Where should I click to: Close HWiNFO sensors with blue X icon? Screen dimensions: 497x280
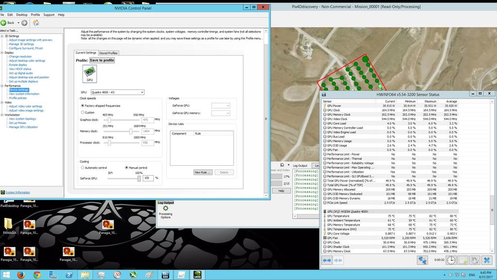(487, 261)
